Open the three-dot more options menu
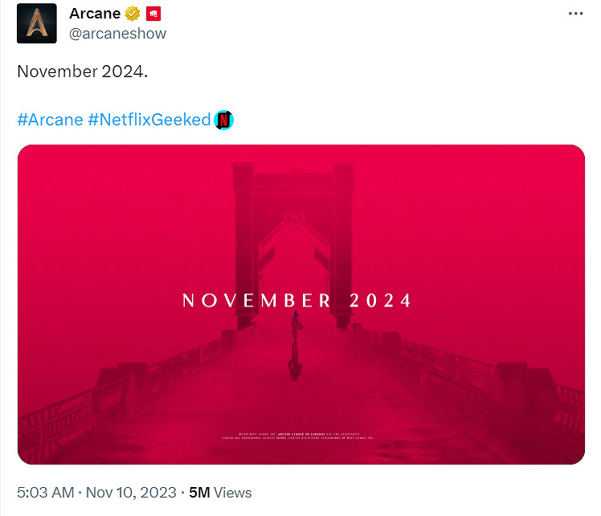The width and height of the screenshot is (601, 516). coord(574,14)
